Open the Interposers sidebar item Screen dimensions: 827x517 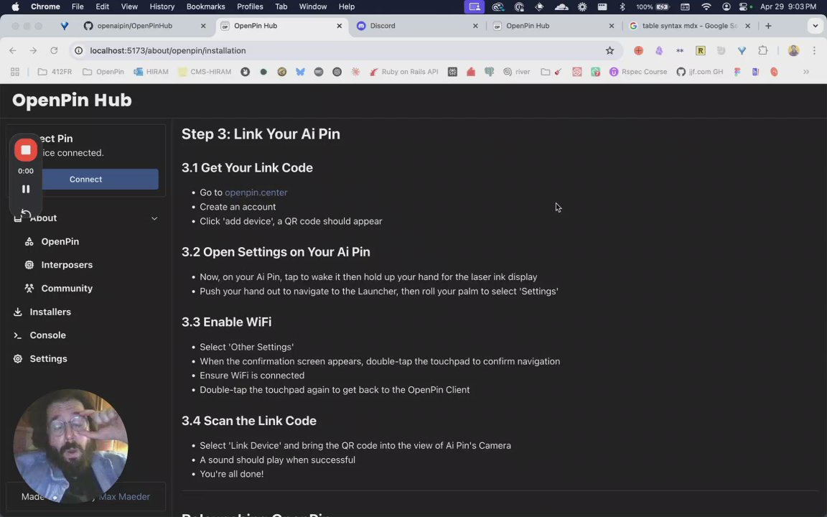click(x=67, y=265)
